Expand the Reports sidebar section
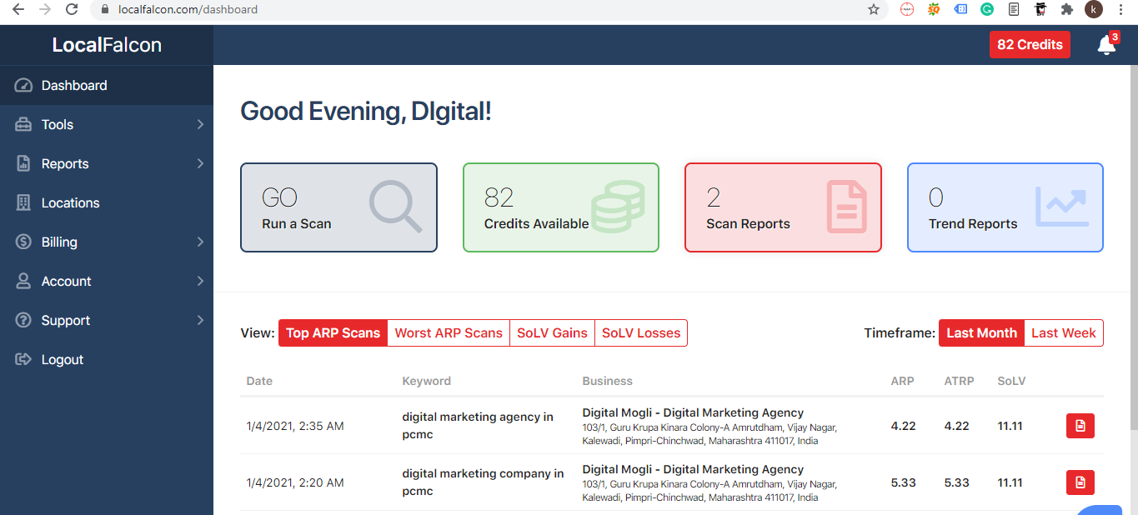This screenshot has height=515, width=1138. (65, 163)
